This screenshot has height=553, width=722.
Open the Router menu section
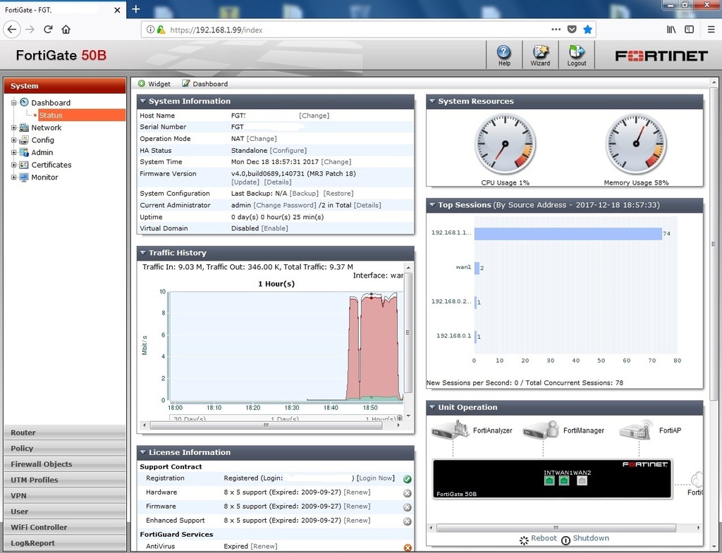[x=64, y=433]
